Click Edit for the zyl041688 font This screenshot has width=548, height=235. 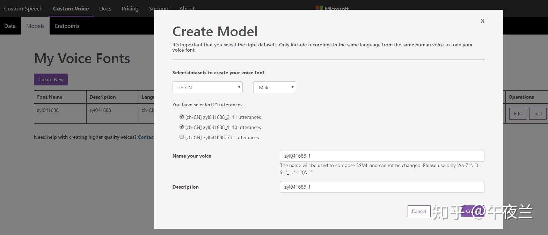(x=518, y=114)
